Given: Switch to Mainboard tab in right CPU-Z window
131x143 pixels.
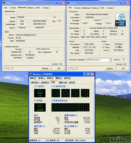Looking at the screenshot, I should point(86,8).
